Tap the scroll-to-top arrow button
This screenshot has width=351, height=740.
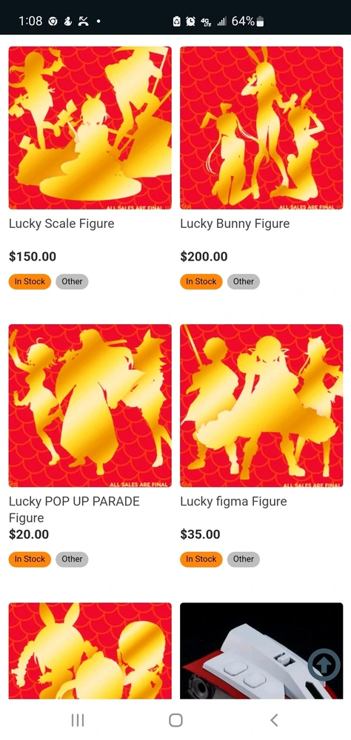(324, 664)
